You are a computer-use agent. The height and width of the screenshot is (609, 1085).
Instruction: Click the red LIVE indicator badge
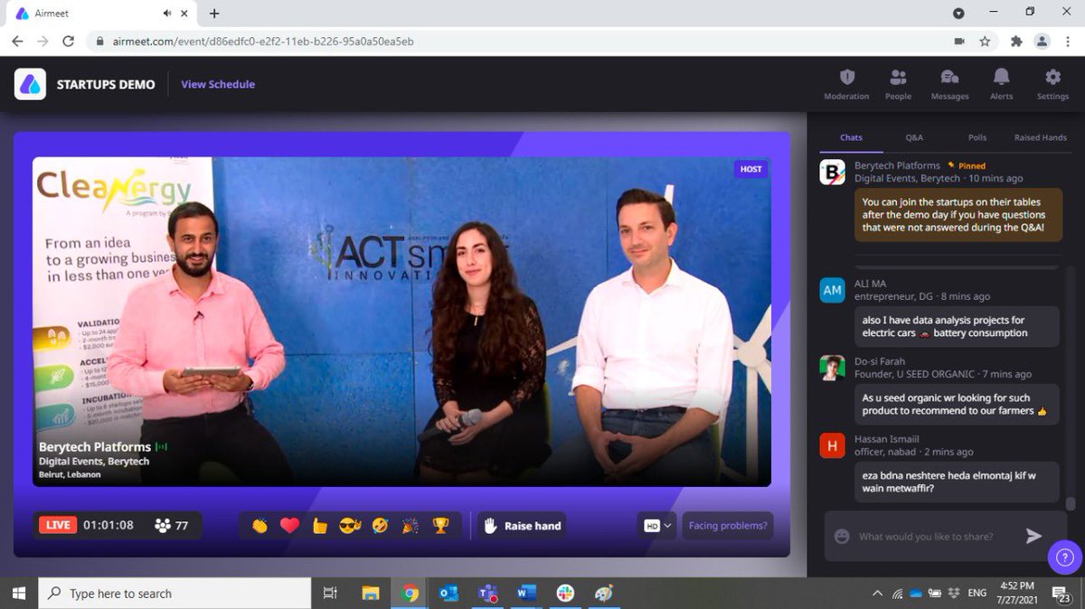click(58, 525)
